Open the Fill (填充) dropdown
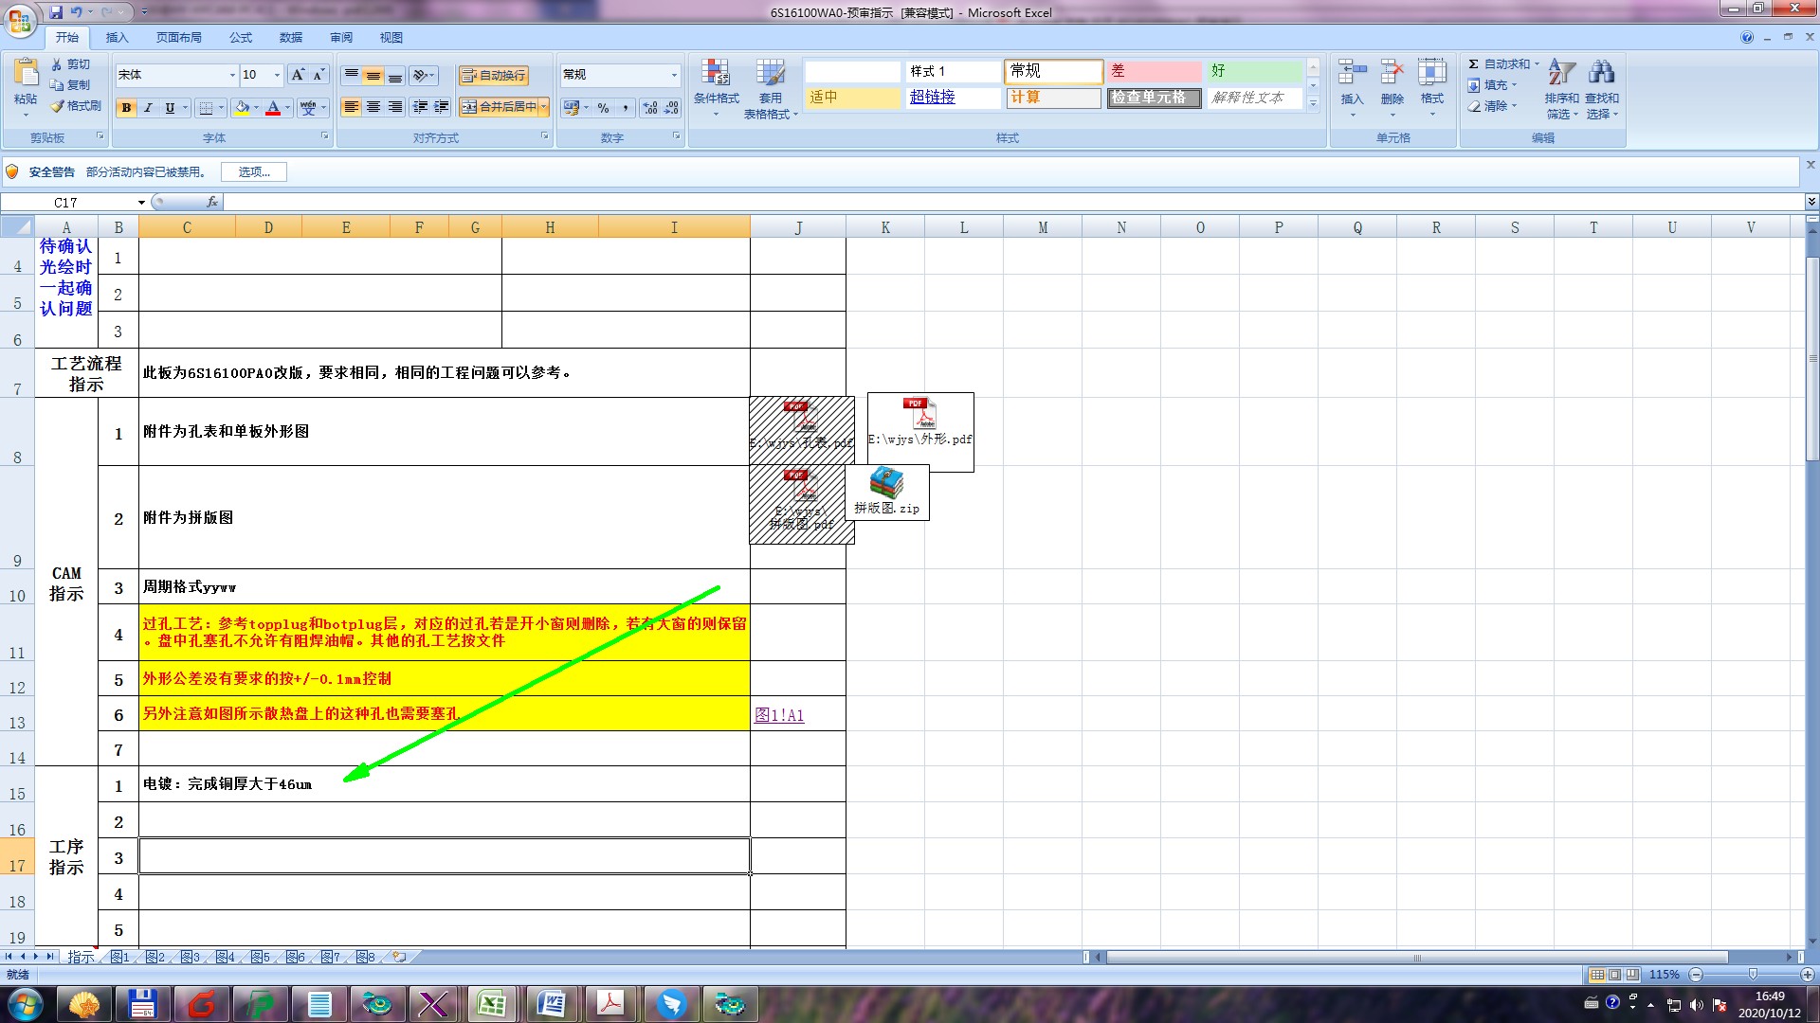1820x1023 pixels. 1493,85
